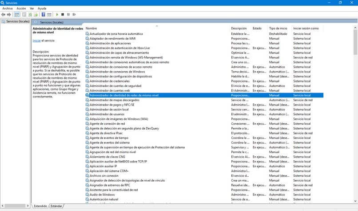The height and width of the screenshot is (211, 358).
Task: Click the Iniciar el servicio link
Action: (x=36, y=41)
